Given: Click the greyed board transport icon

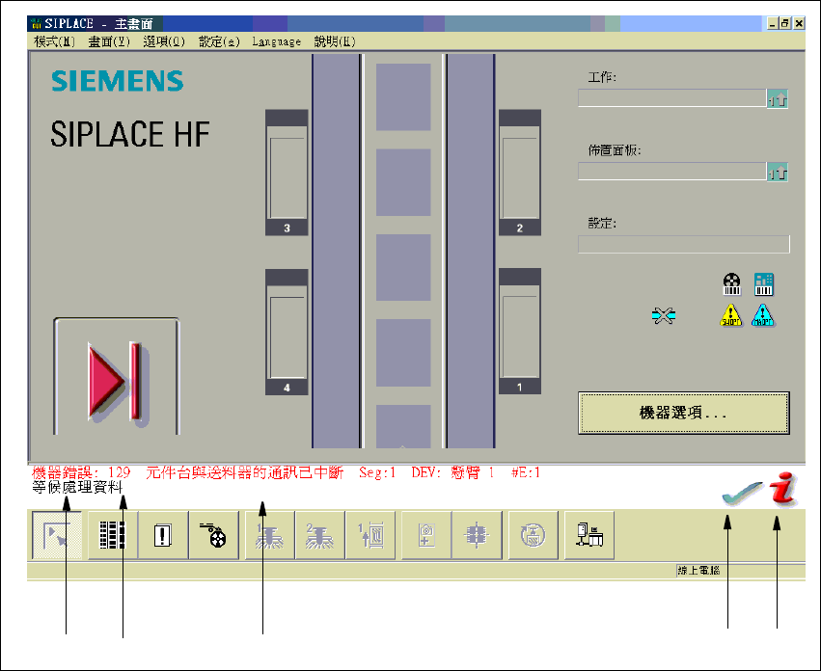Looking at the screenshot, I should (x=370, y=535).
